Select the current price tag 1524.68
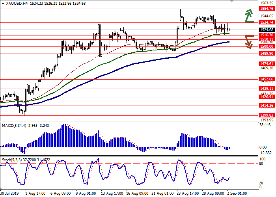The width and height of the screenshot is (276, 197). [x=267, y=30]
